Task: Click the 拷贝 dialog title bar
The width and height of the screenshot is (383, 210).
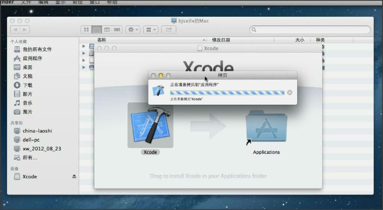Action: (222, 75)
